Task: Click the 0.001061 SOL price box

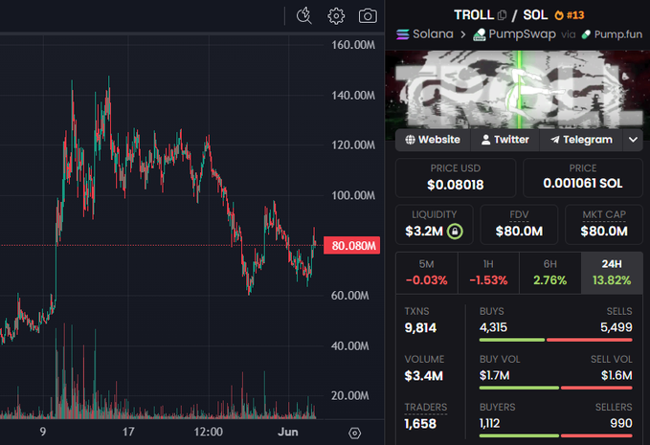Action: 583,177
